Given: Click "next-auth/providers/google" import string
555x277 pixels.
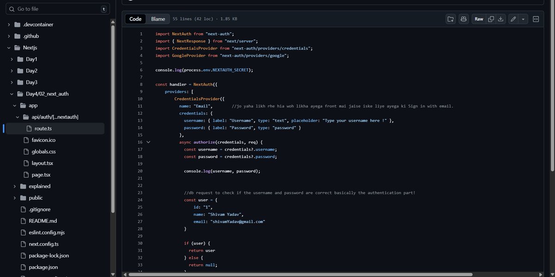Looking at the screenshot, I should (x=253, y=55).
